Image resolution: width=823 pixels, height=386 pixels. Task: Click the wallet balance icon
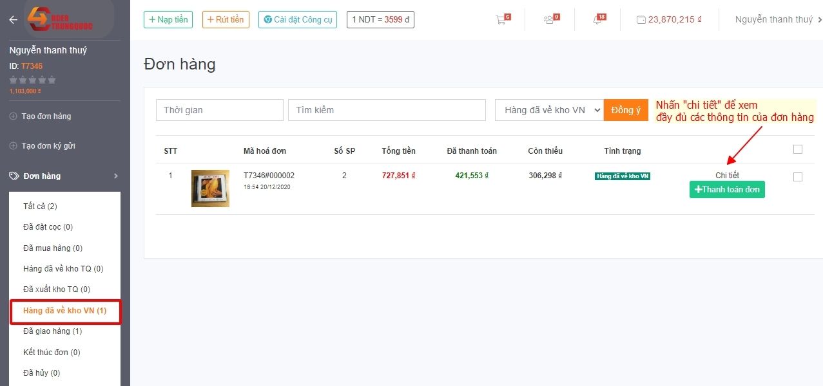(641, 20)
